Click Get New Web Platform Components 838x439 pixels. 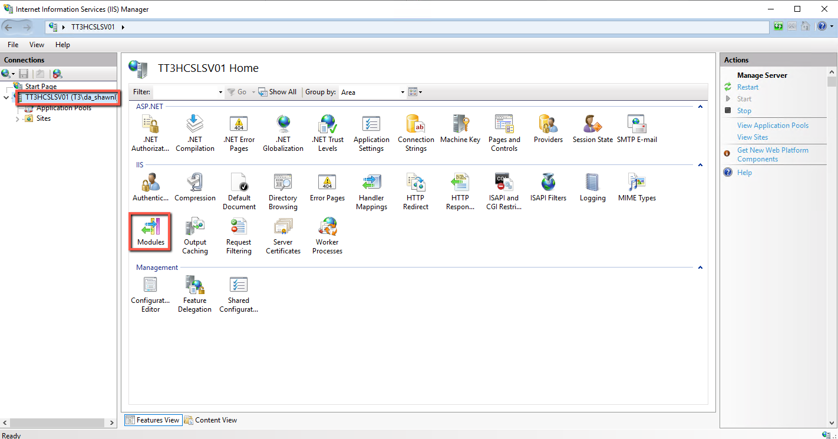[773, 154]
